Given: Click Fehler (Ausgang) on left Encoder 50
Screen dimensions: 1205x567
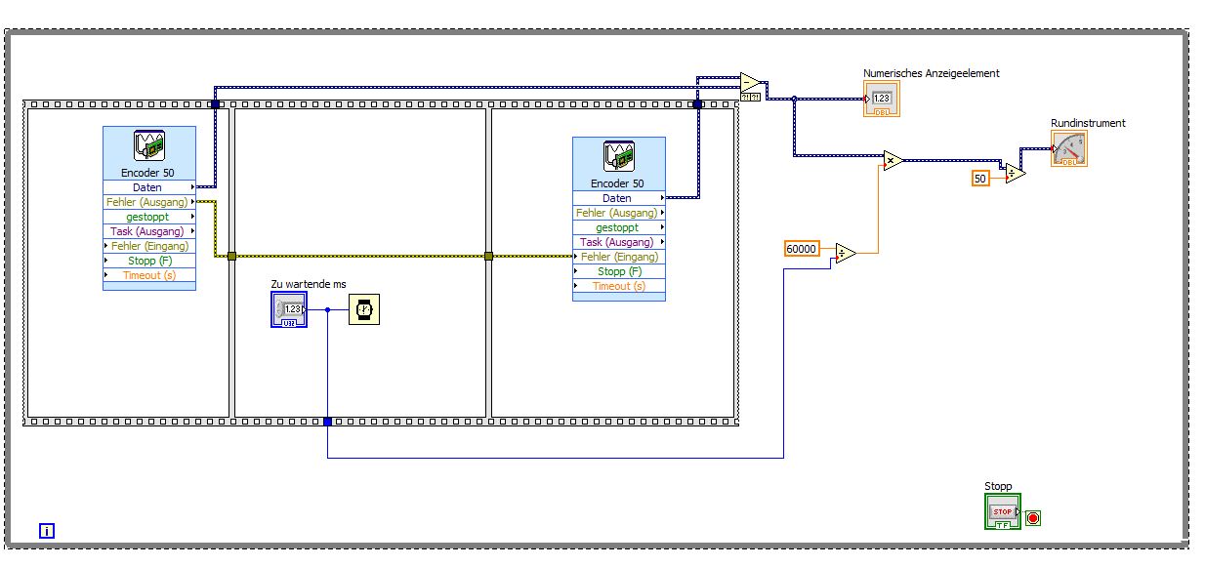Looking at the screenshot, I should tap(149, 202).
